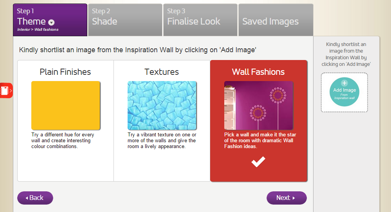Pick the yellow Plain Finishes colour swatch

(x=66, y=105)
